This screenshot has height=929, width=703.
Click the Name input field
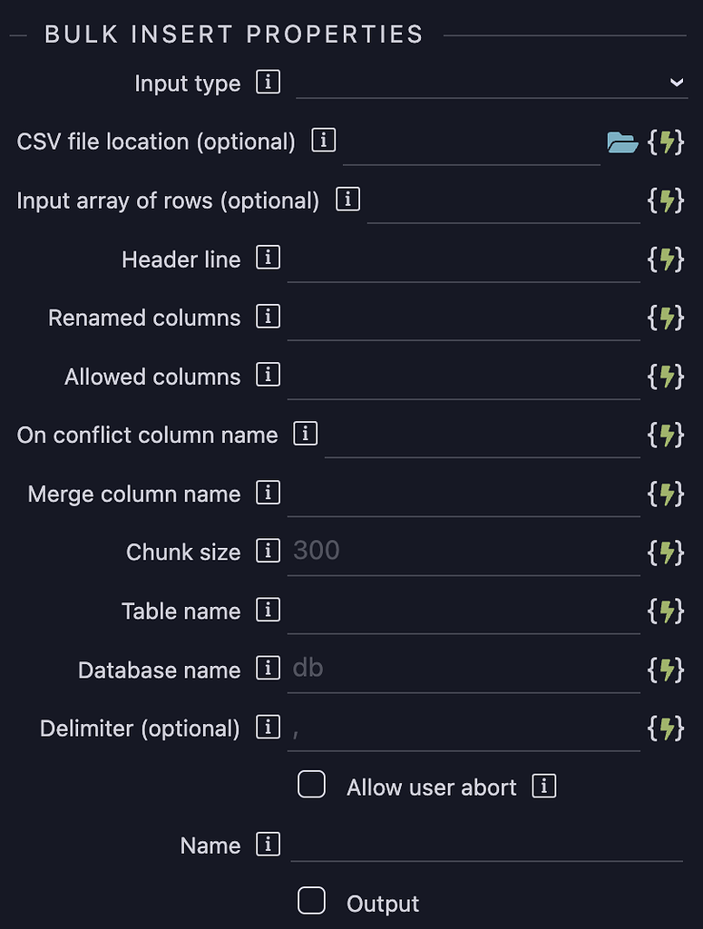point(487,846)
